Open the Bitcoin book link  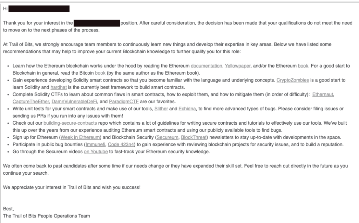point(100,73)
